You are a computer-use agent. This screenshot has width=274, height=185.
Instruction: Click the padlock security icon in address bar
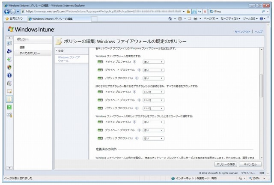click(x=188, y=12)
